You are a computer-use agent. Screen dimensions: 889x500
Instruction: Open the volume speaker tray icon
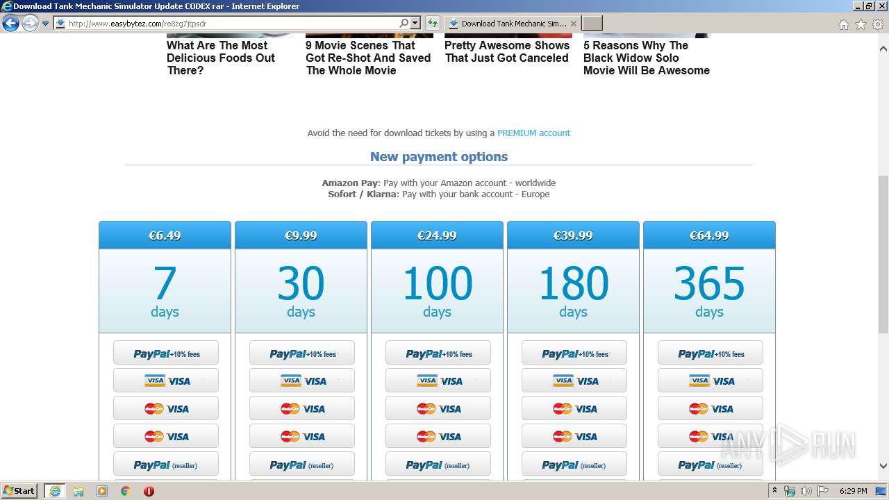pyautogui.click(x=806, y=491)
